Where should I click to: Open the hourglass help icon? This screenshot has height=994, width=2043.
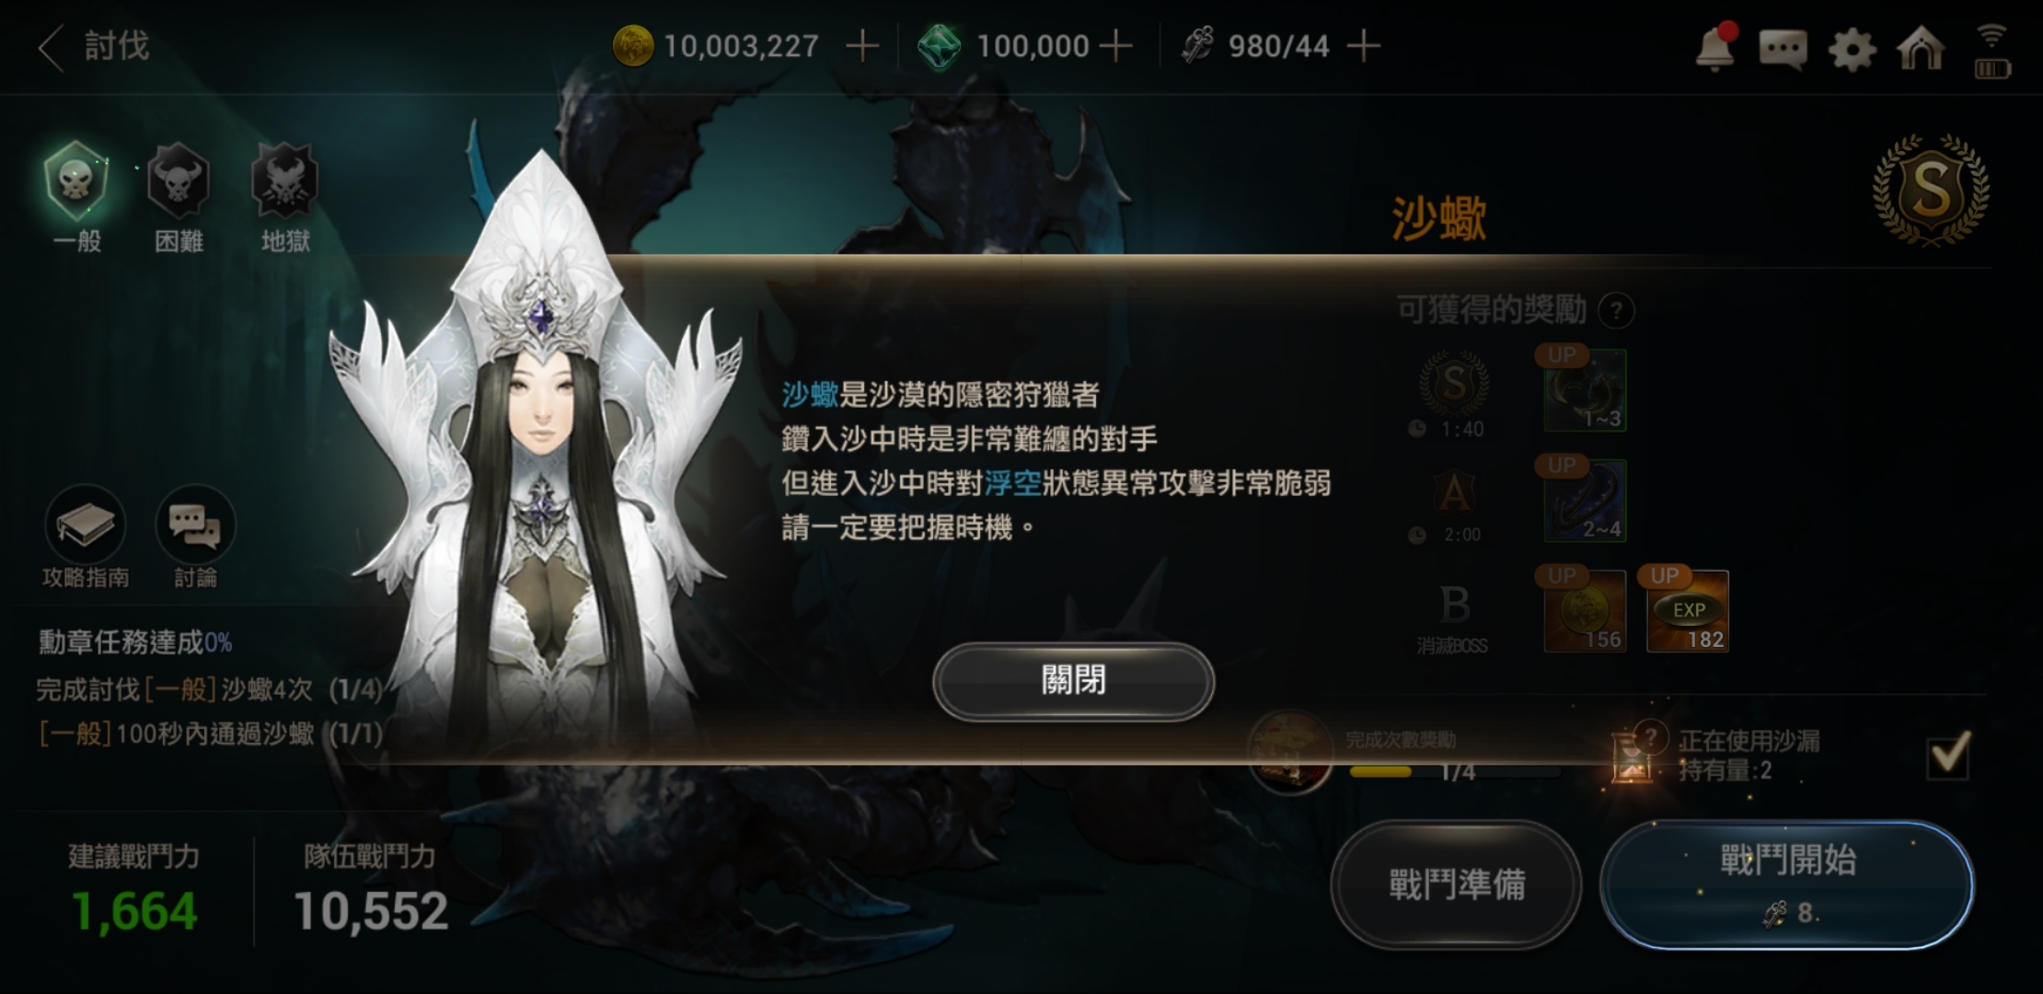[x=1651, y=736]
